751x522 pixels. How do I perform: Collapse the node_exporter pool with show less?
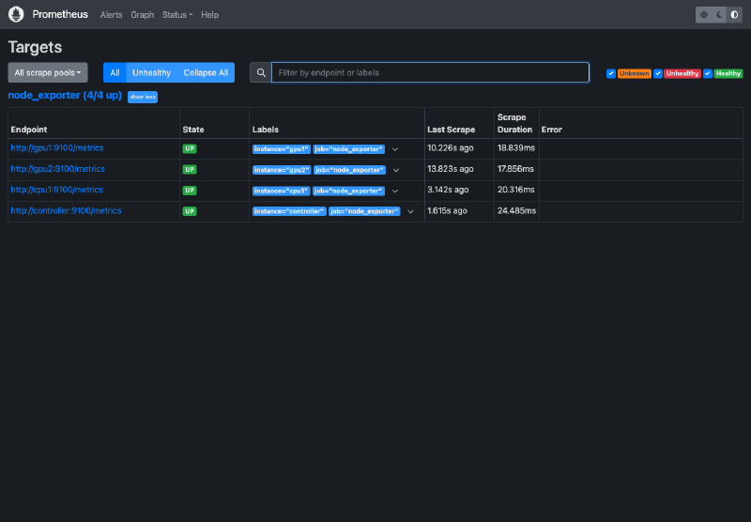pos(143,97)
